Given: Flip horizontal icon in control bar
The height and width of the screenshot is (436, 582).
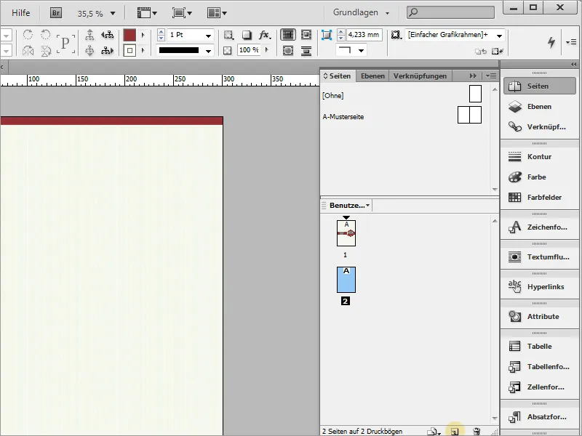Looking at the screenshot, I should (28, 50).
